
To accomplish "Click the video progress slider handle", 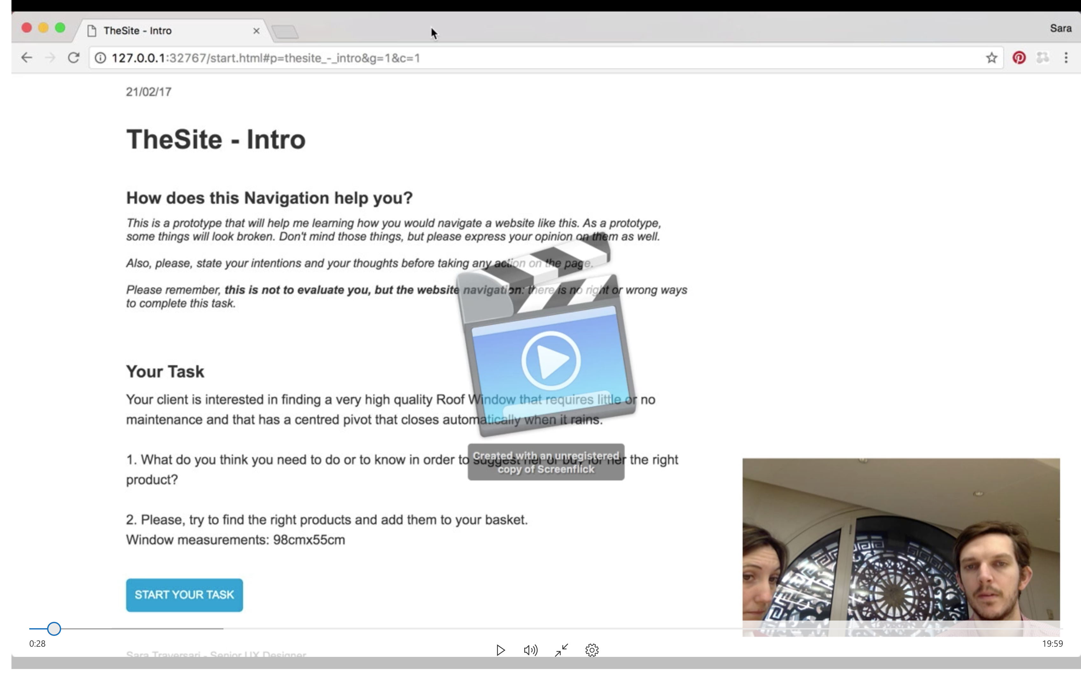I will point(54,629).
